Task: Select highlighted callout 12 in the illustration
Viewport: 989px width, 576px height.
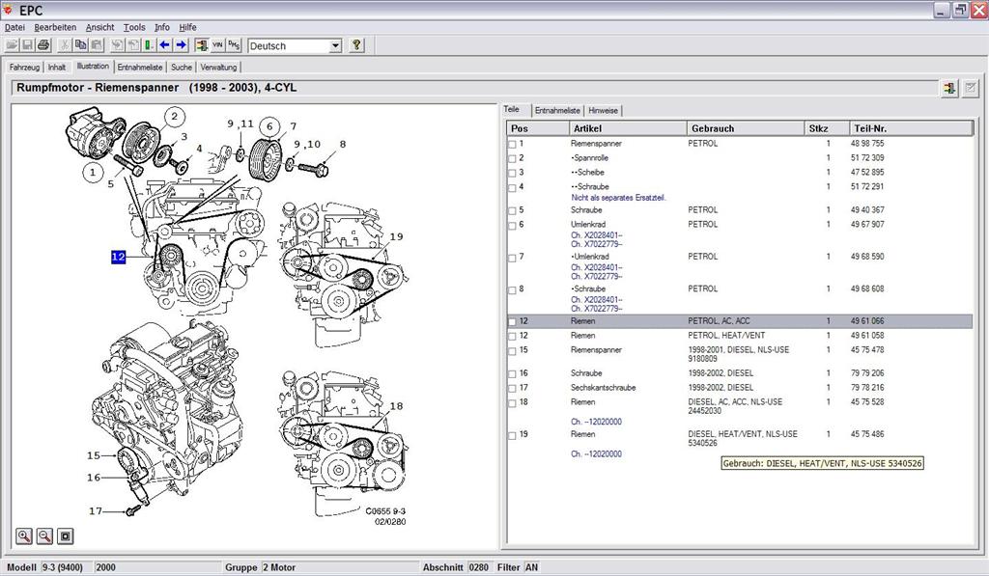Action: tap(119, 257)
